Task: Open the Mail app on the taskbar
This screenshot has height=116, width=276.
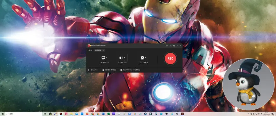Action: [x=77, y=114]
